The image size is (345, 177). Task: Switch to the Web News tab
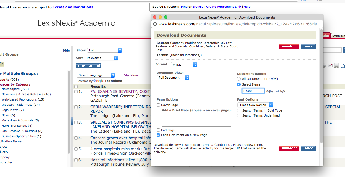pos(338,36)
